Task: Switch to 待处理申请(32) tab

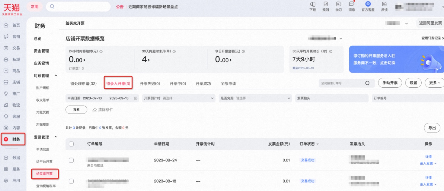Action: click(83, 84)
